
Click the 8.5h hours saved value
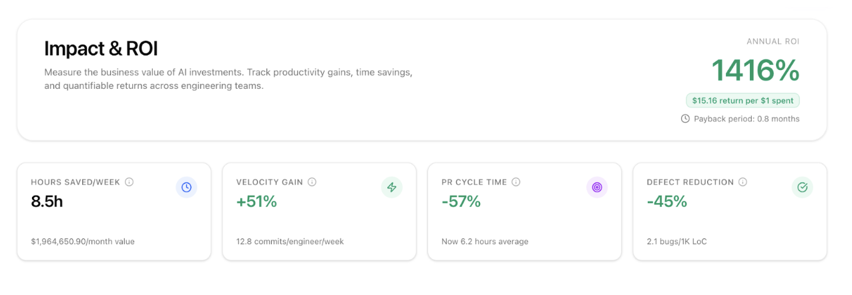tap(47, 202)
